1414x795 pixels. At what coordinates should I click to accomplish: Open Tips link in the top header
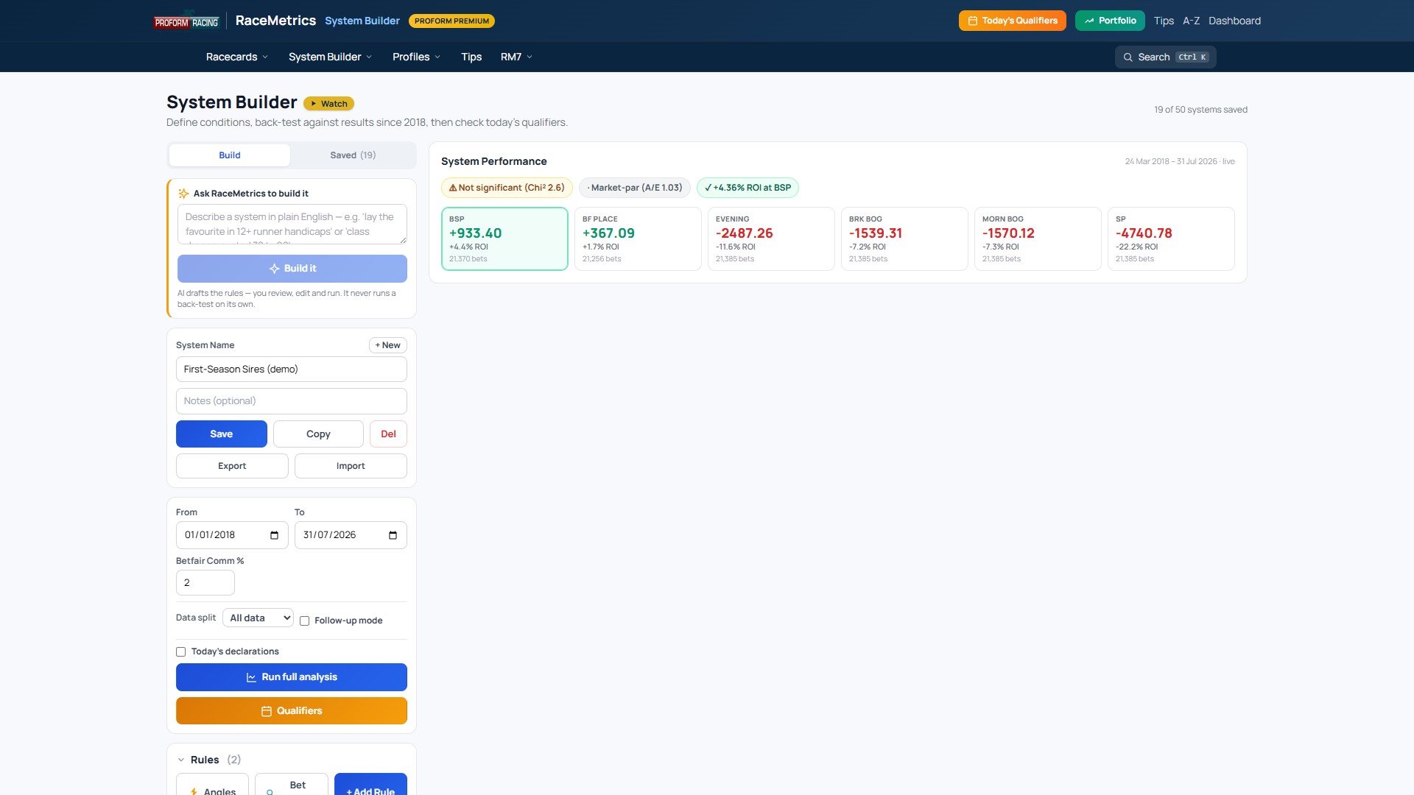[x=1164, y=21]
